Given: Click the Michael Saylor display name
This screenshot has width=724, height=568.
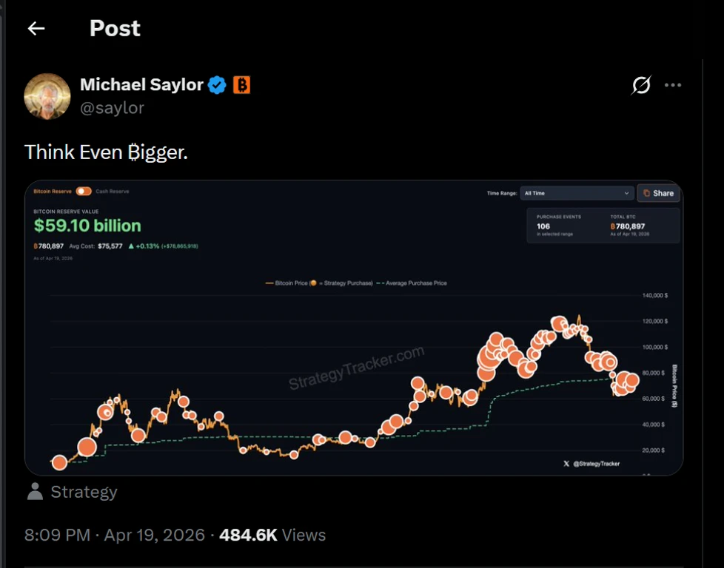Looking at the screenshot, I should click(141, 84).
